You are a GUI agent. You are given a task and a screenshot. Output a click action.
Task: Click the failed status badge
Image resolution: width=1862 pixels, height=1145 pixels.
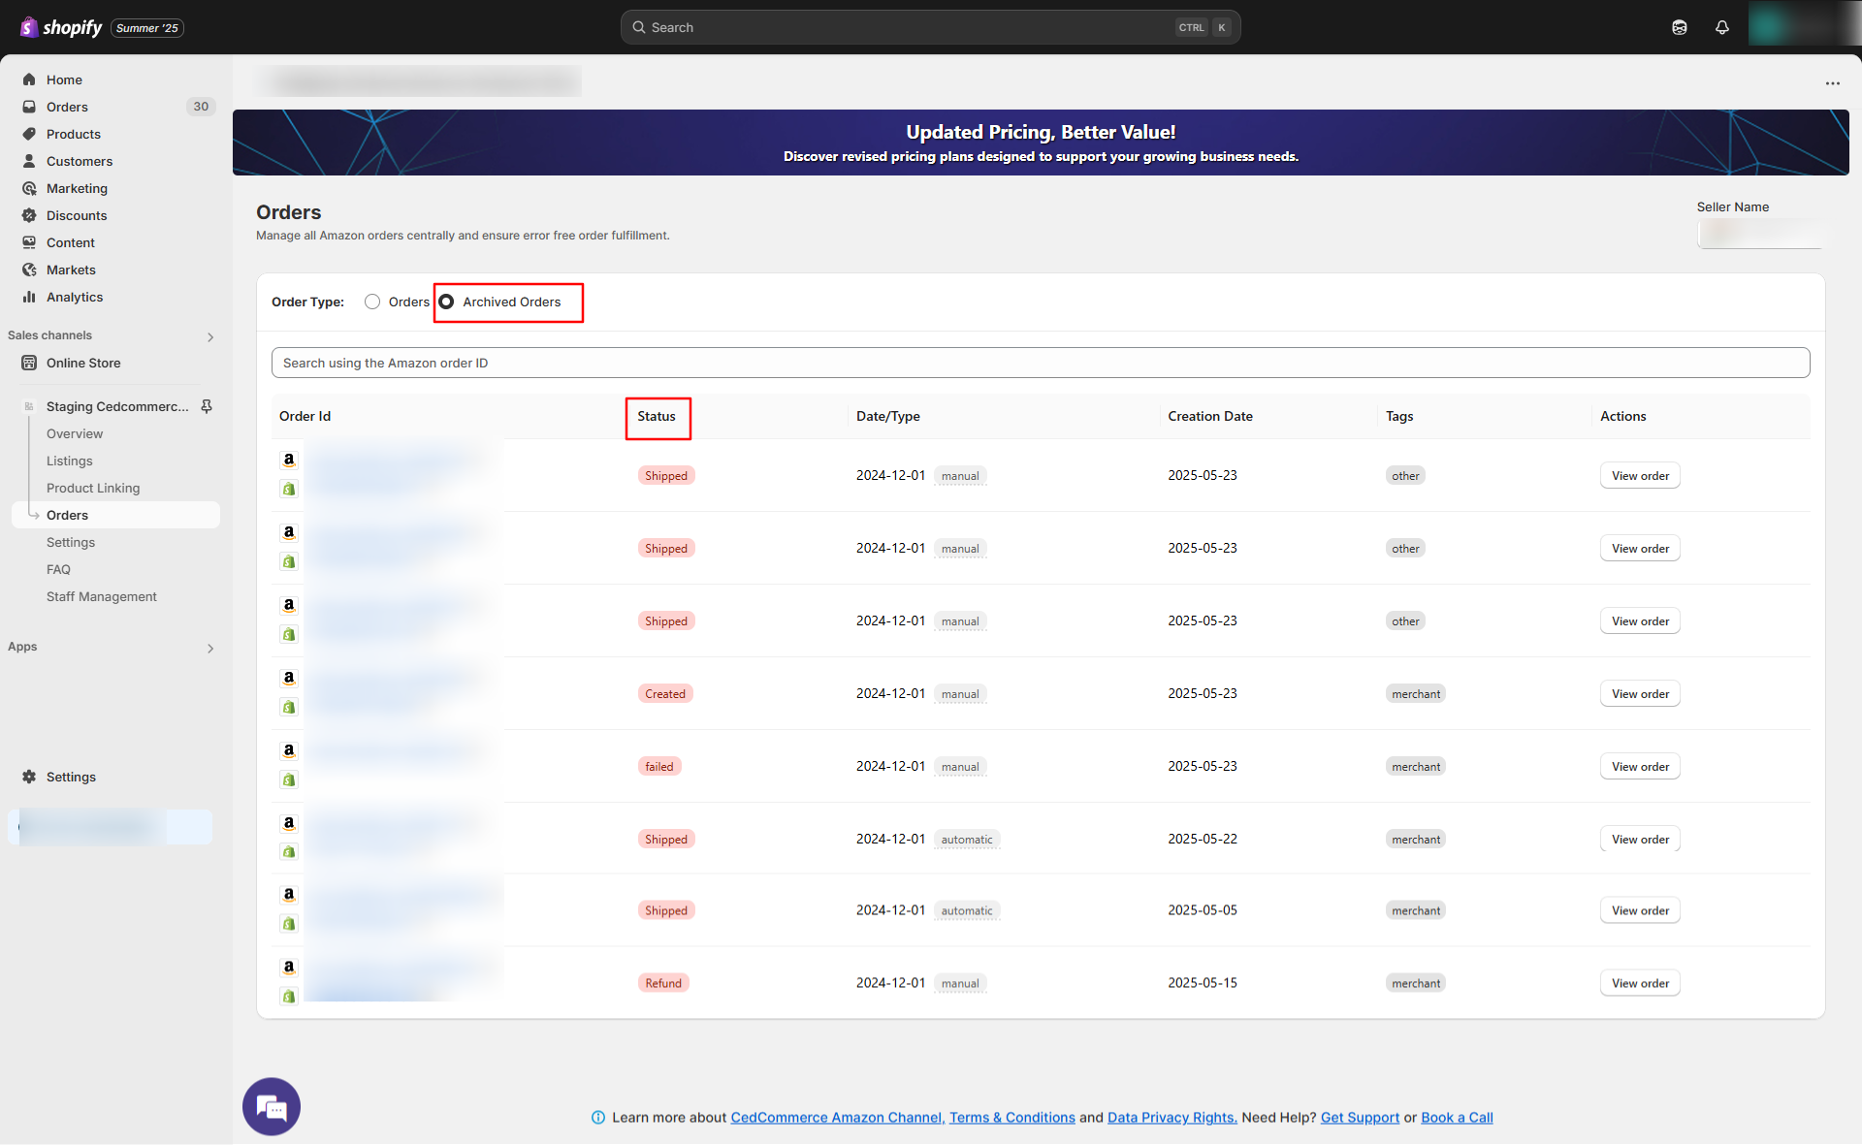659,766
